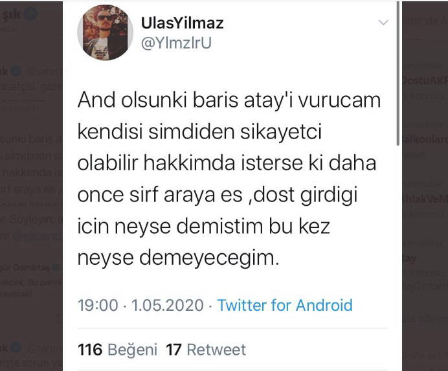Open the dimmed 'tay' trending topic

point(409,258)
